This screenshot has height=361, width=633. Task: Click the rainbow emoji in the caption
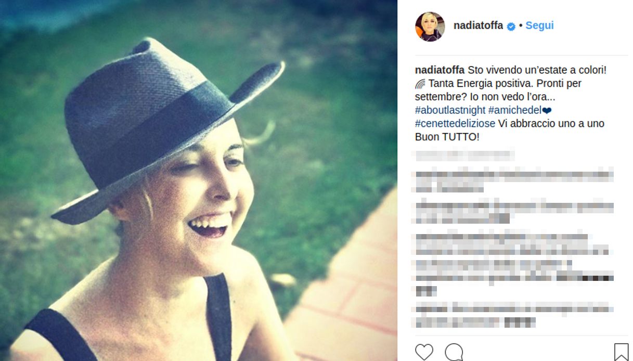coord(420,83)
